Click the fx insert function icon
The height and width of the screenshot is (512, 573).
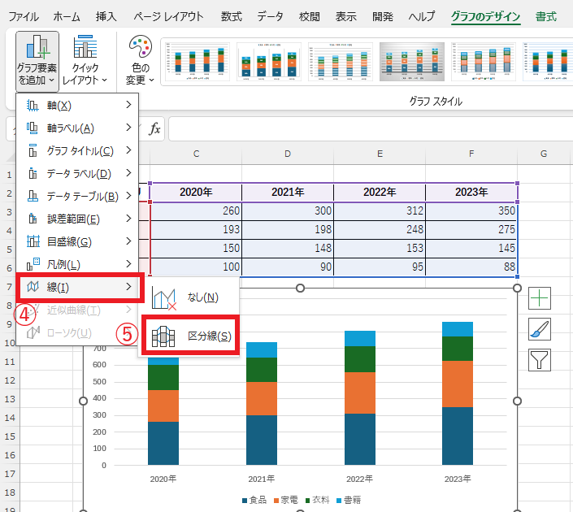154,128
